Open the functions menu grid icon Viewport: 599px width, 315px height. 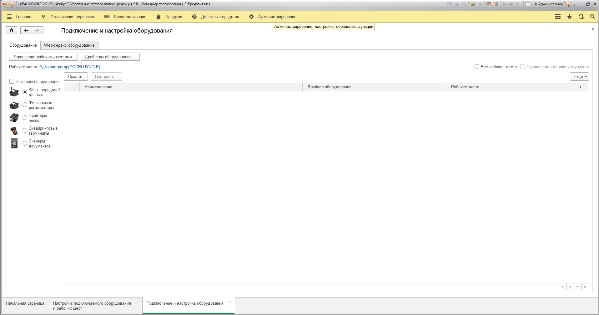point(558,17)
